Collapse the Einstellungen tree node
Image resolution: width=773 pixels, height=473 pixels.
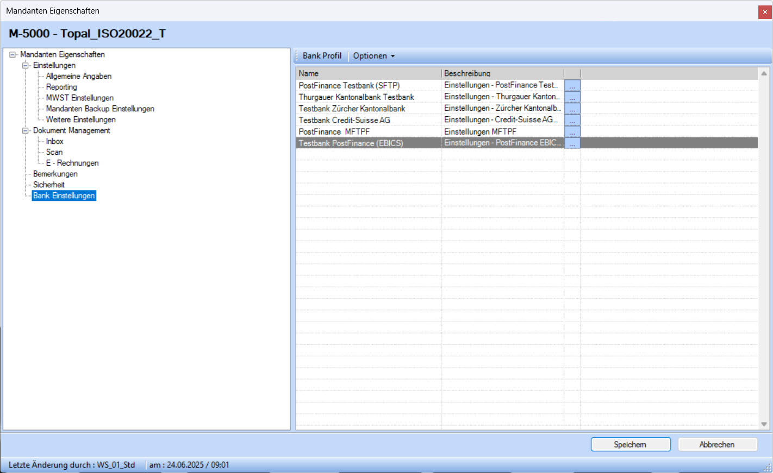click(x=25, y=66)
